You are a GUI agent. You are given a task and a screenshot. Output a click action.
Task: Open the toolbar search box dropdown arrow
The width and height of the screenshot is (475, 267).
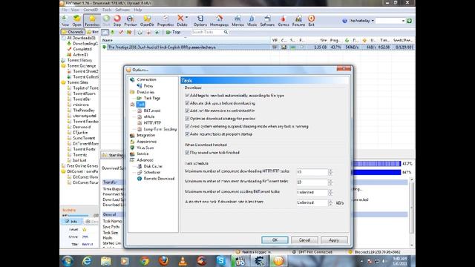click(x=403, y=21)
